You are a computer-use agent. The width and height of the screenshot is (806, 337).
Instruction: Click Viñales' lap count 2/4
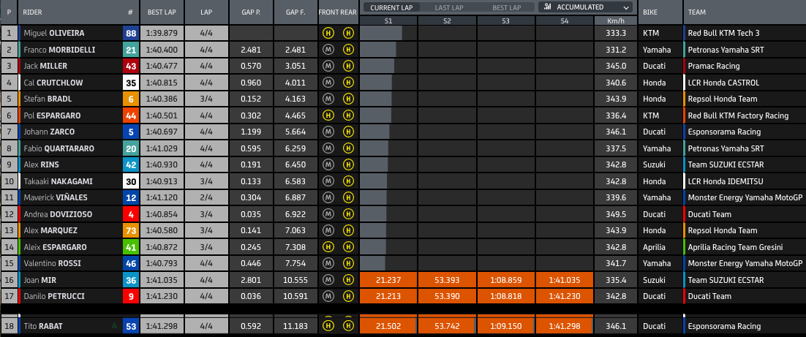pos(206,198)
